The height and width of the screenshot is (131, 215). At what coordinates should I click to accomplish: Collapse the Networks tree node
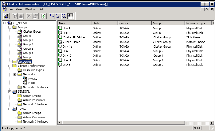coord(15,74)
